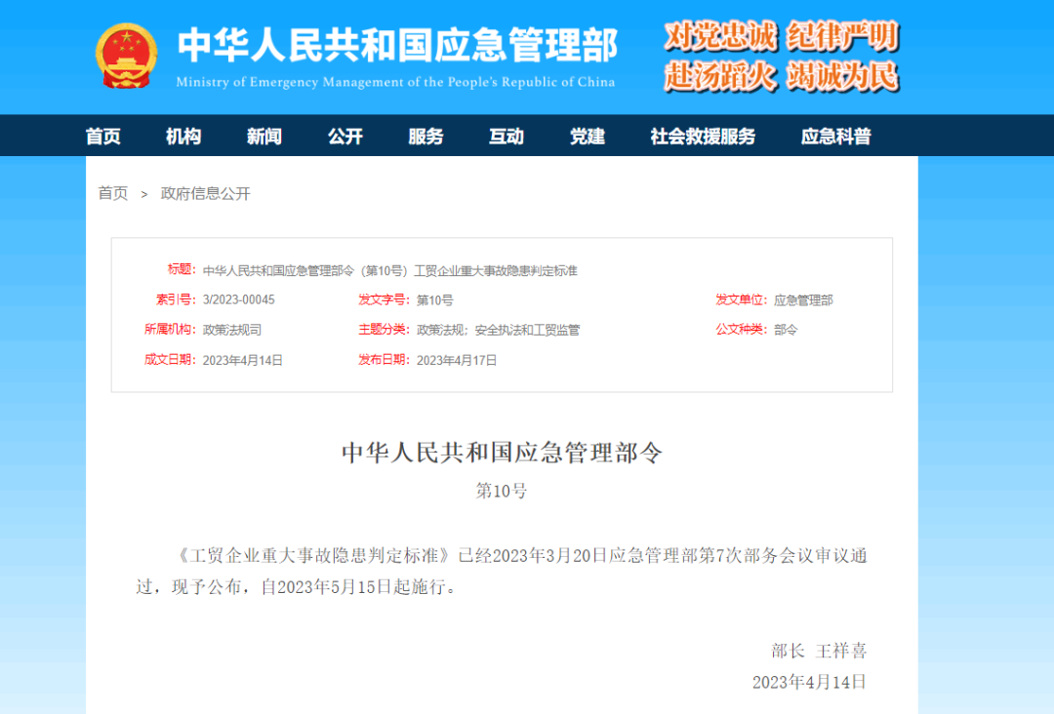Open 社会救援服务 in the navigation bar

pyautogui.click(x=703, y=137)
